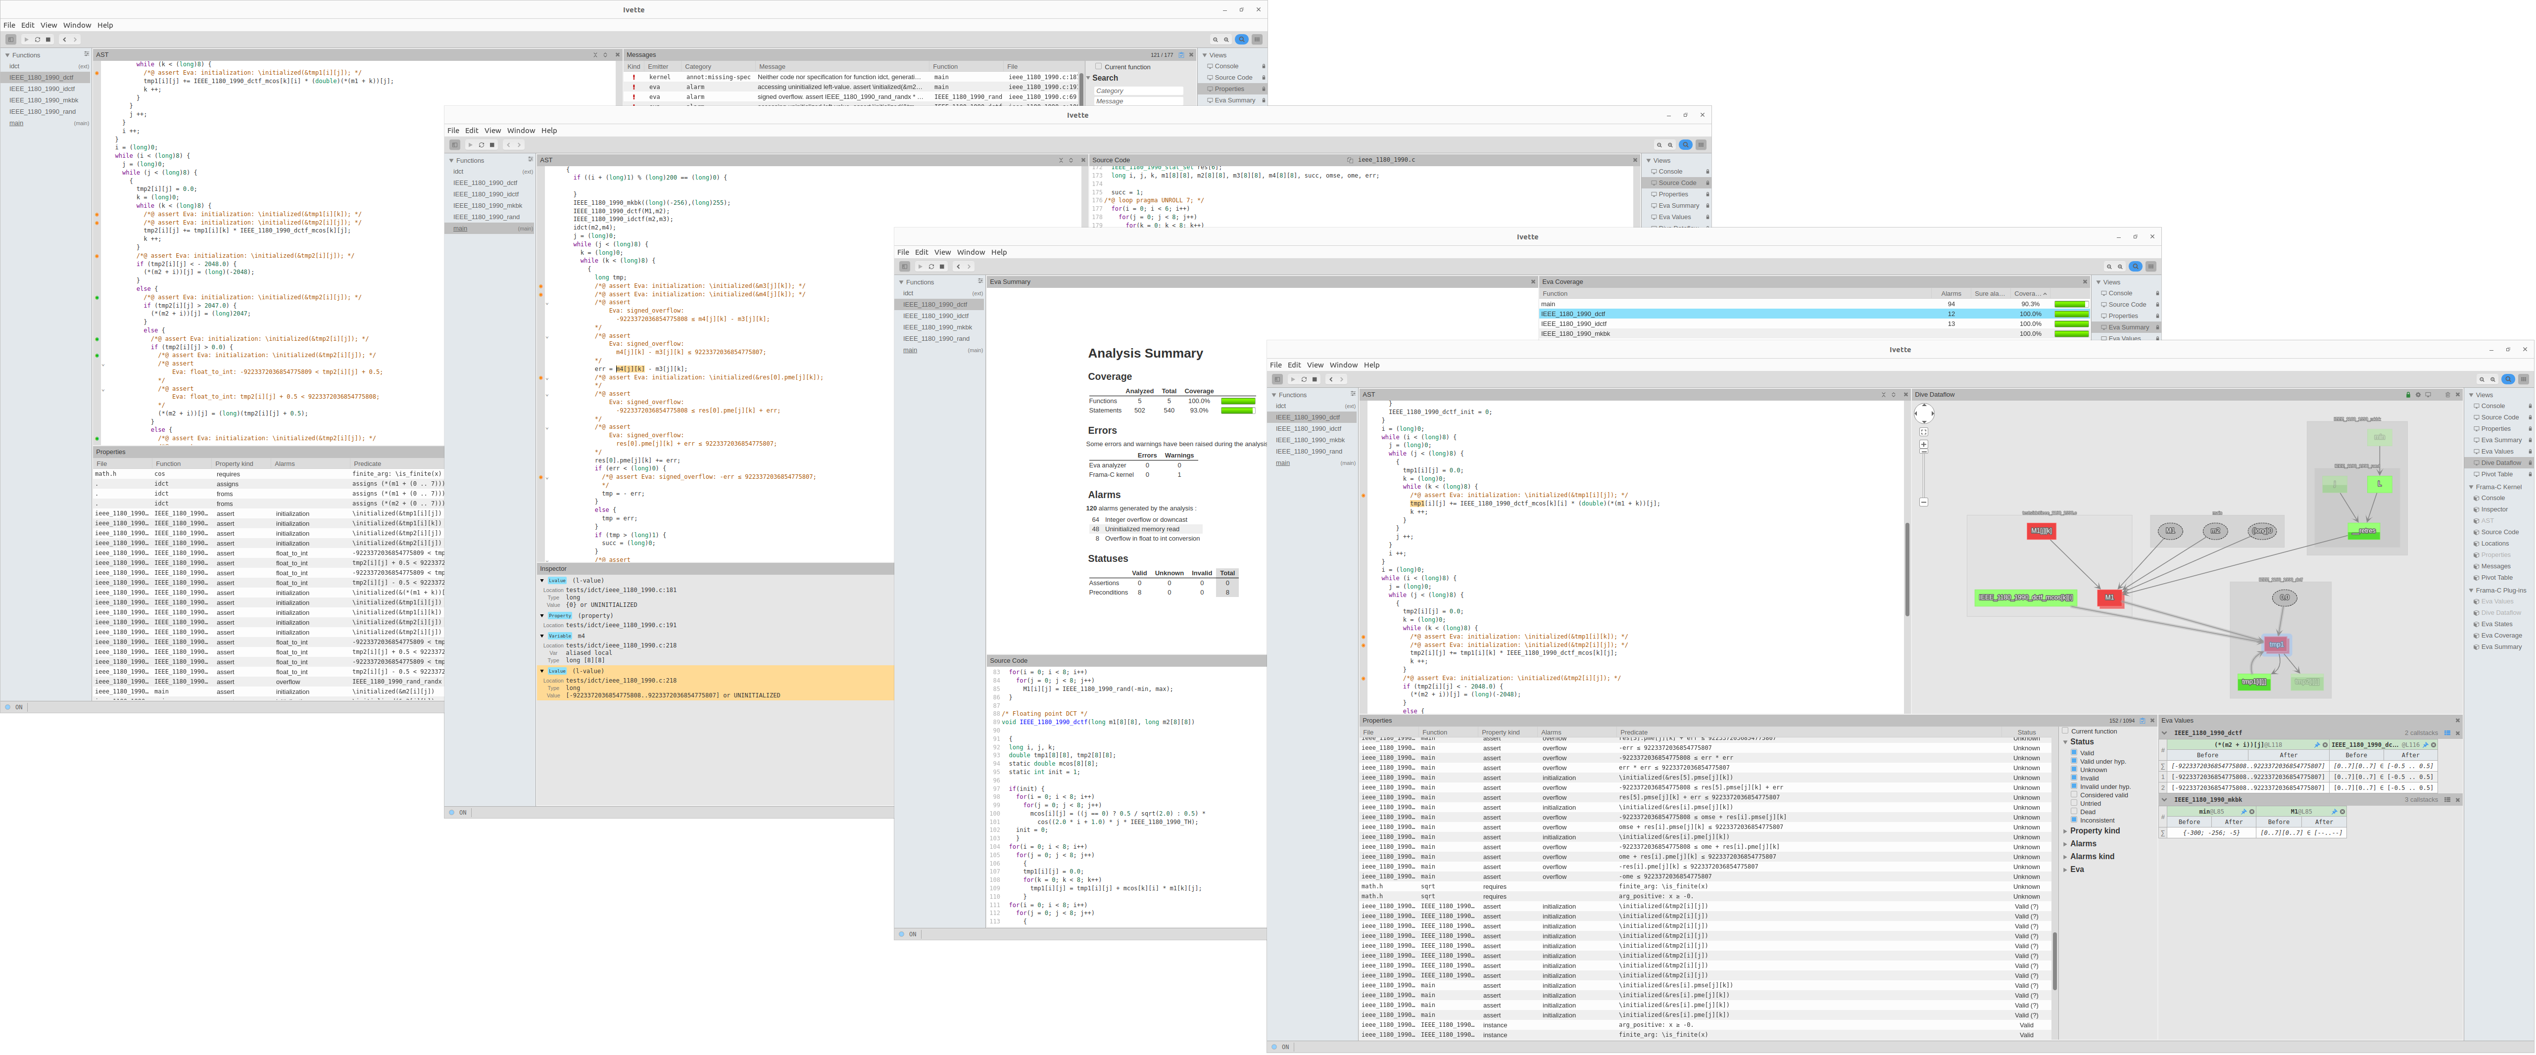Pin the (*(m2 + i))[j]@L118 probe
Viewport: 2536px width, 1055px height.
pyautogui.click(x=2317, y=745)
